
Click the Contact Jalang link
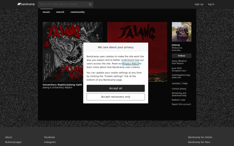(179, 89)
